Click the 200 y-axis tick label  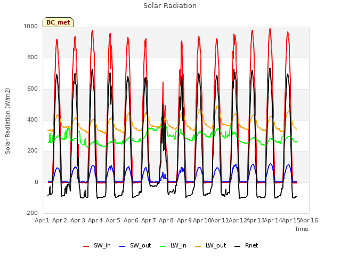[x=33, y=150]
